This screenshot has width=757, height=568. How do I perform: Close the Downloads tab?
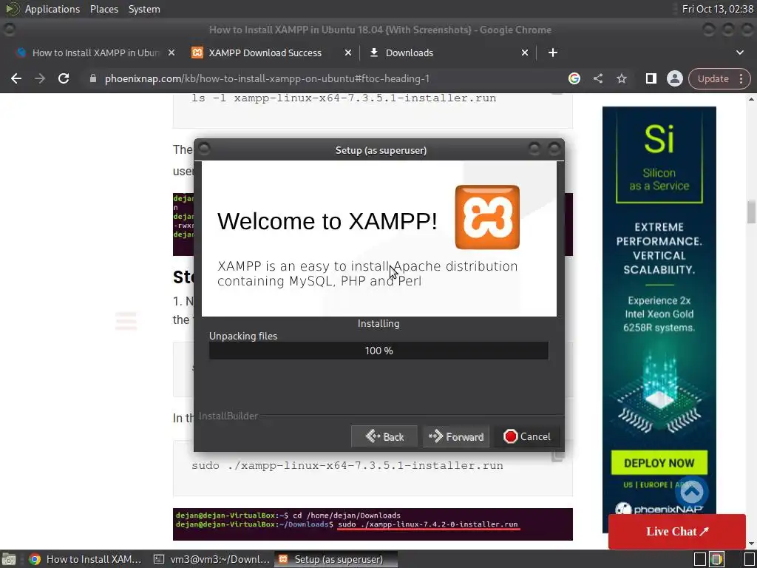pos(525,53)
